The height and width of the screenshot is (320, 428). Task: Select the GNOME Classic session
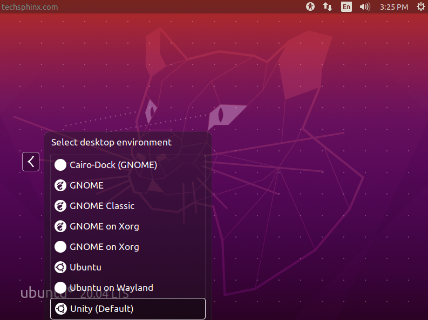128,206
